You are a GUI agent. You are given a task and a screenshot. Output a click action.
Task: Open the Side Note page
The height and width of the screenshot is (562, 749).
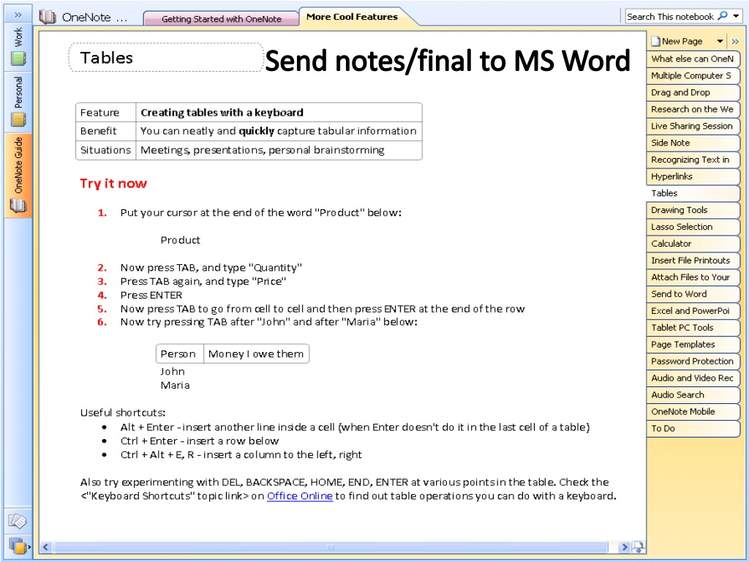tap(693, 143)
